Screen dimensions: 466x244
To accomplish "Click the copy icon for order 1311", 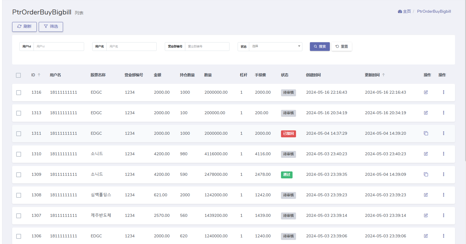I will [x=426, y=133].
